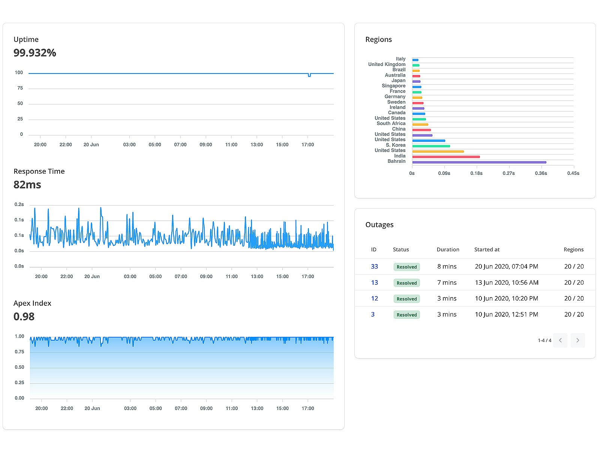The image size is (600, 461).
Task: Click the '20 / 20' regions cell for outage 33
Action: 574,266
